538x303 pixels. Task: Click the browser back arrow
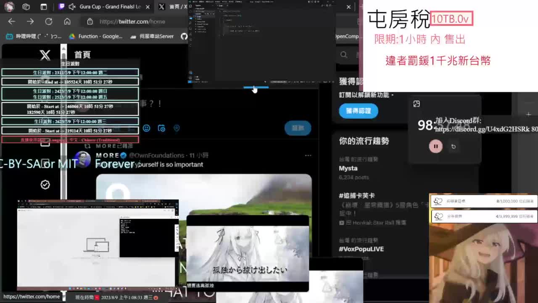(11, 21)
